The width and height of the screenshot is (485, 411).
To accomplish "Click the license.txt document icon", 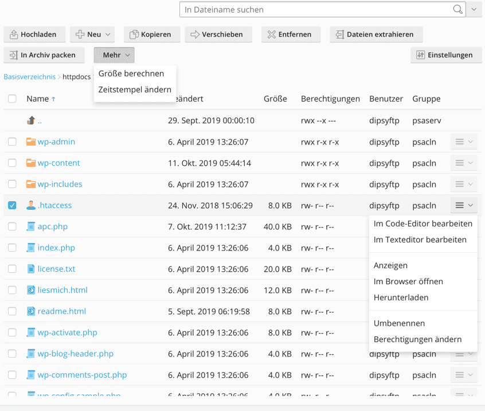I will pos(31,269).
